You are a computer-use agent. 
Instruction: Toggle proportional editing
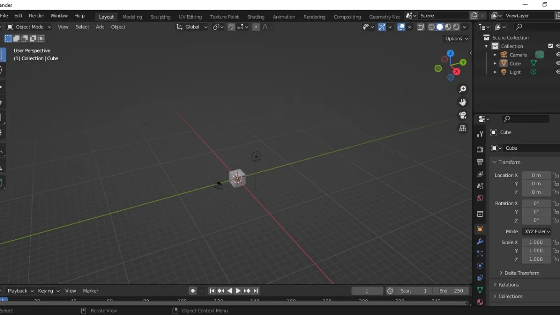[x=256, y=27]
